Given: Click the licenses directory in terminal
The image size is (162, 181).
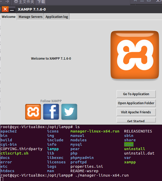Looking at the screenshot, I should 57,162.
